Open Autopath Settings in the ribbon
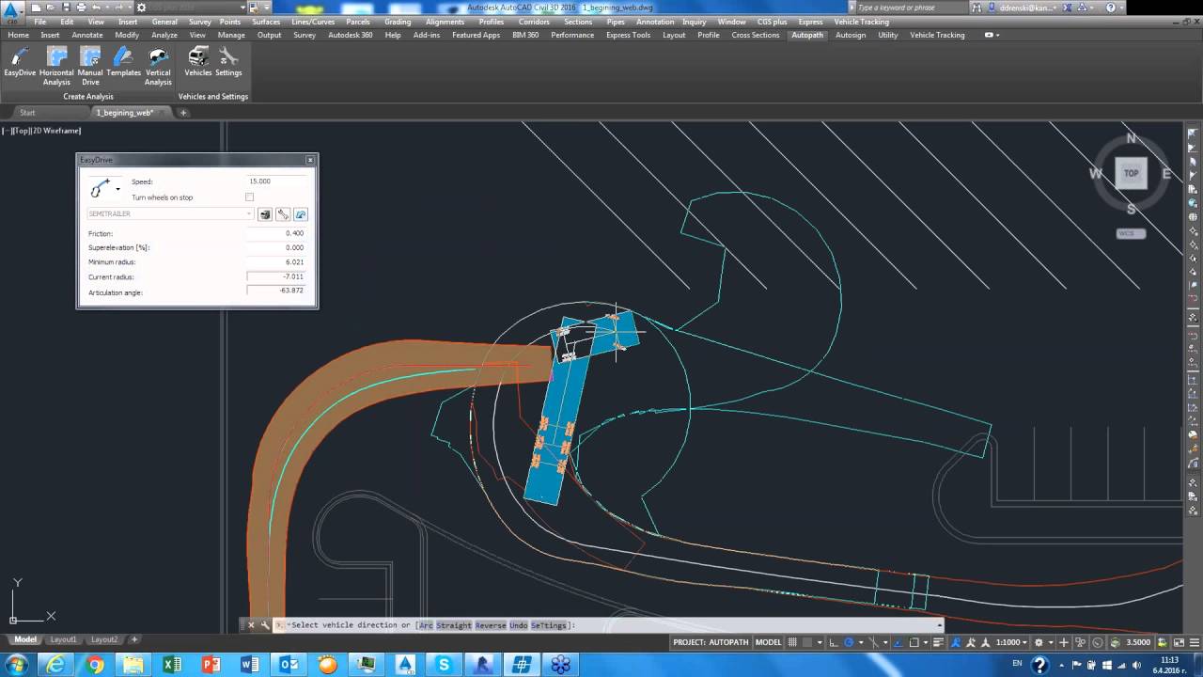 228,63
